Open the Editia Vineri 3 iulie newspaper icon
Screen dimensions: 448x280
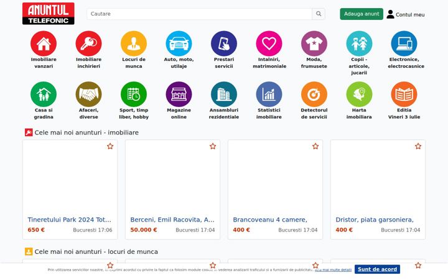[404, 95]
